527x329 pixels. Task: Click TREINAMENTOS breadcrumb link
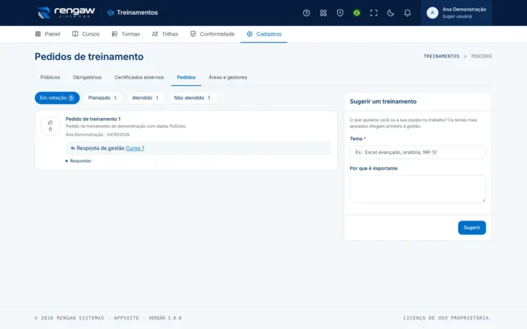coord(441,56)
